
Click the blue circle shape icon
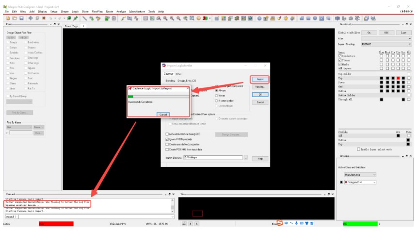pyautogui.click(x=315, y=18)
